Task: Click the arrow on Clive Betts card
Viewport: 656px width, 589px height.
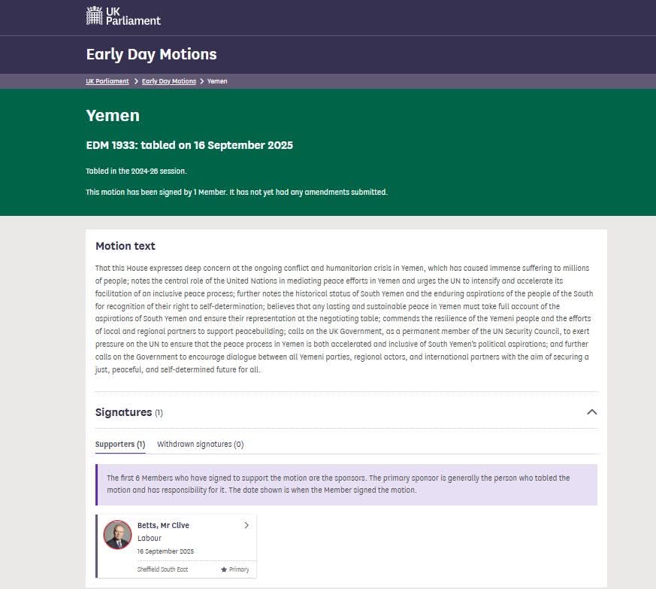Action: tap(246, 526)
